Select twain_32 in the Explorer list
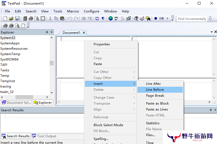 [7, 92]
